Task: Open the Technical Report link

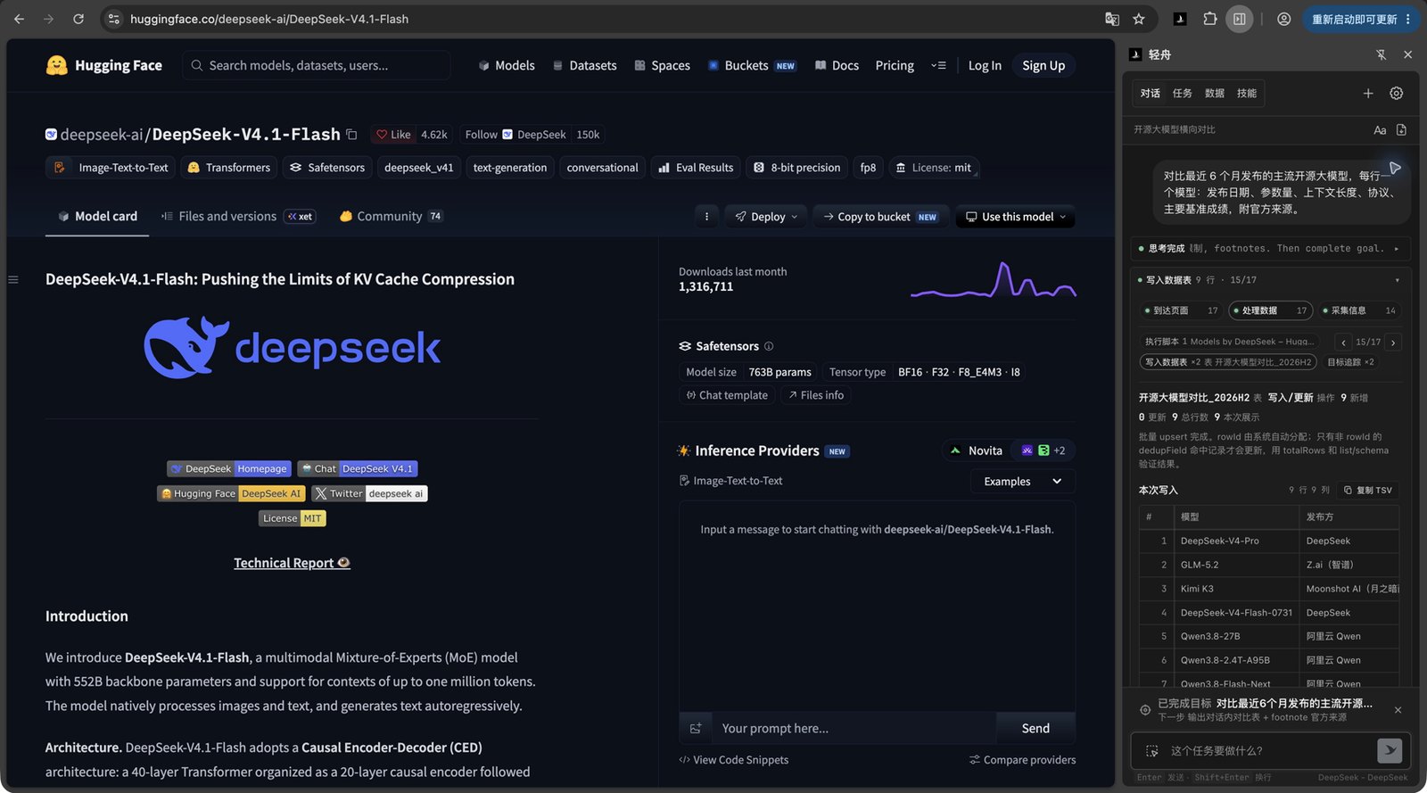Action: click(x=292, y=563)
